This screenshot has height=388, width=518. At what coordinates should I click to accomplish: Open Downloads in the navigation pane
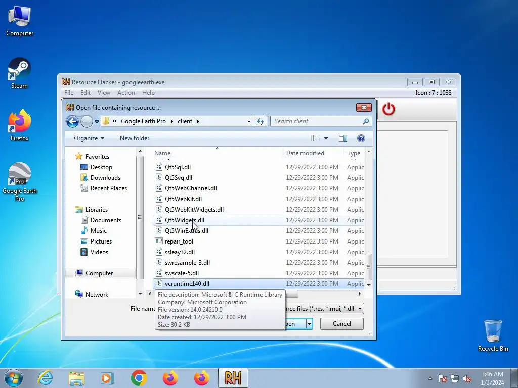[x=105, y=177]
